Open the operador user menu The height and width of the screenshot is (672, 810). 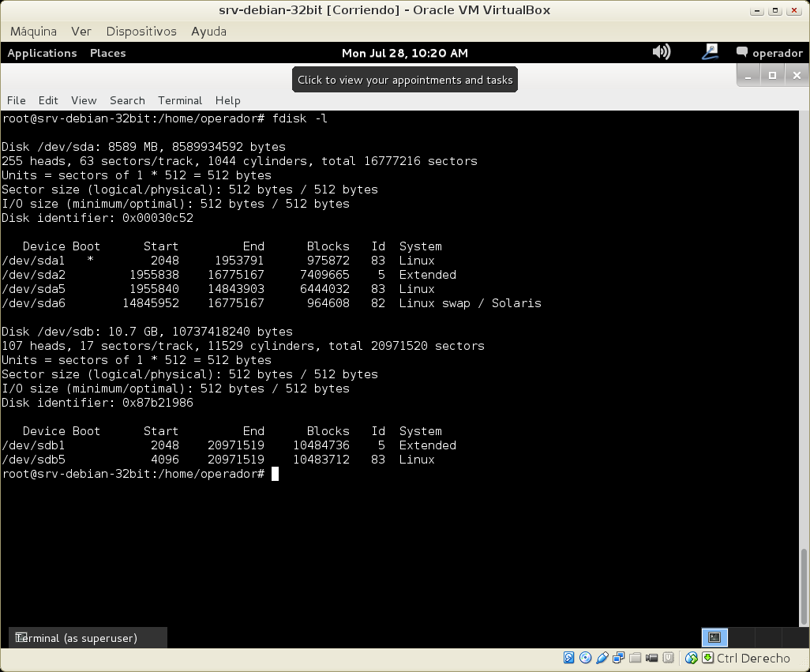tap(769, 53)
